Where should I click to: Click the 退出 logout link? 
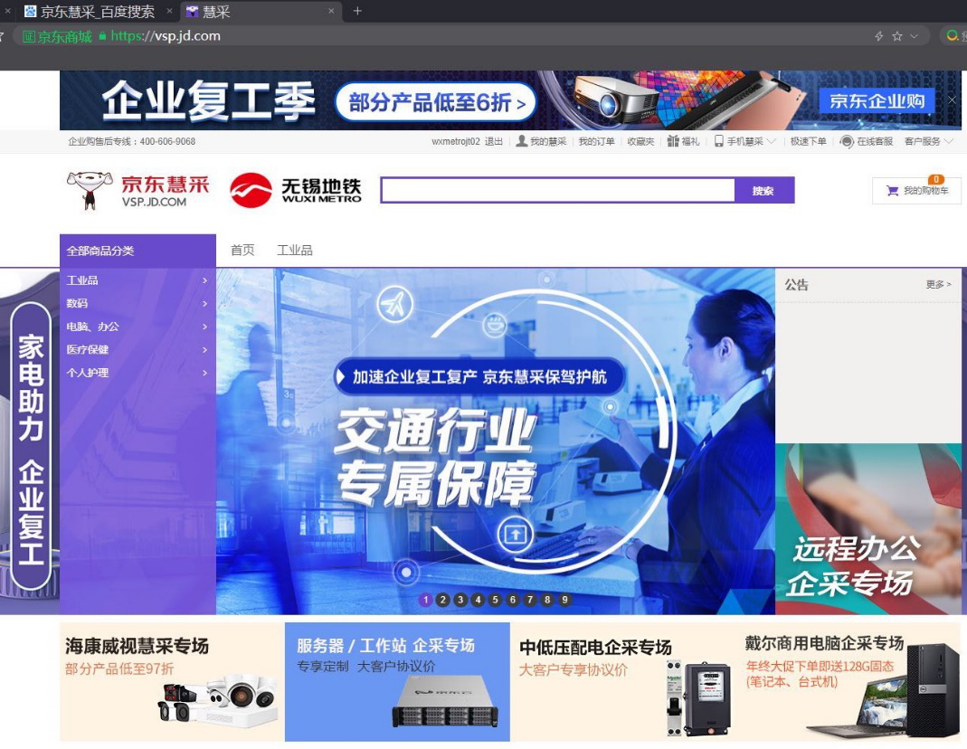pos(493,141)
